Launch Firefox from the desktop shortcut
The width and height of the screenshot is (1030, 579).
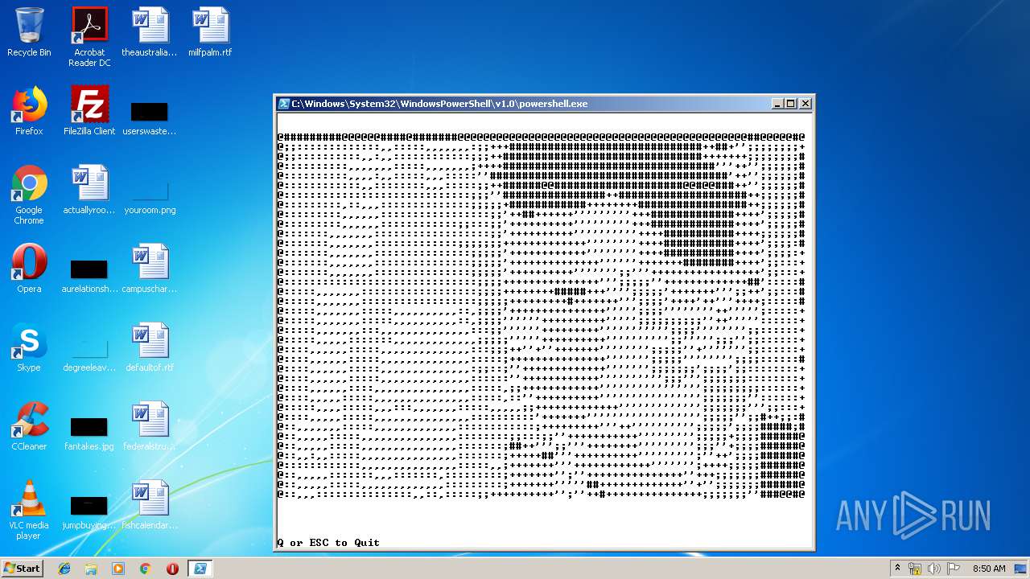[x=29, y=111]
